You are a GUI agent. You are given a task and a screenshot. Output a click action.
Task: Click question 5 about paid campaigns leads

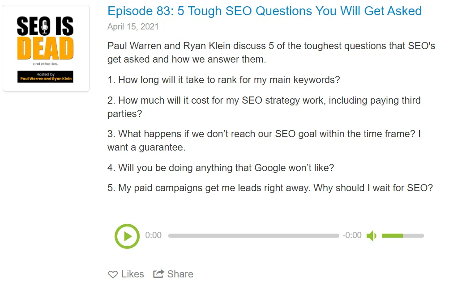click(270, 188)
